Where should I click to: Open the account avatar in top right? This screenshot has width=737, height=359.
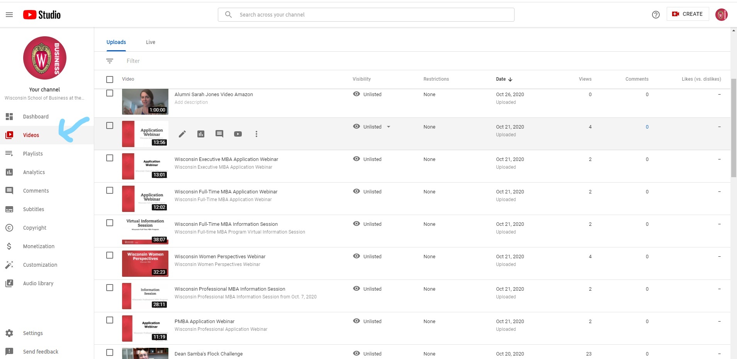(721, 15)
